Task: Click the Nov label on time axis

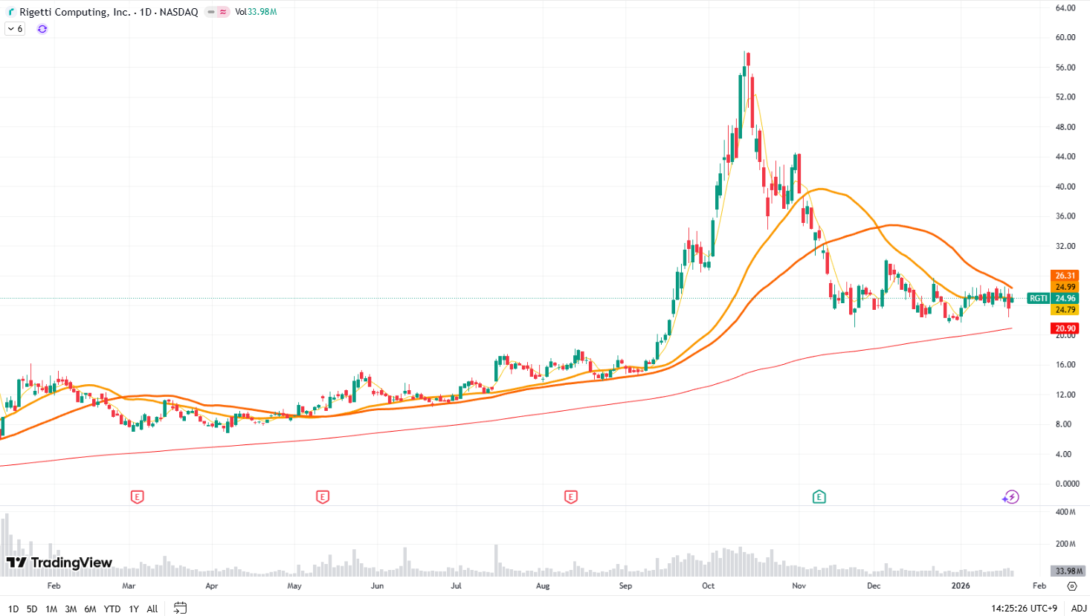Action: (799, 586)
